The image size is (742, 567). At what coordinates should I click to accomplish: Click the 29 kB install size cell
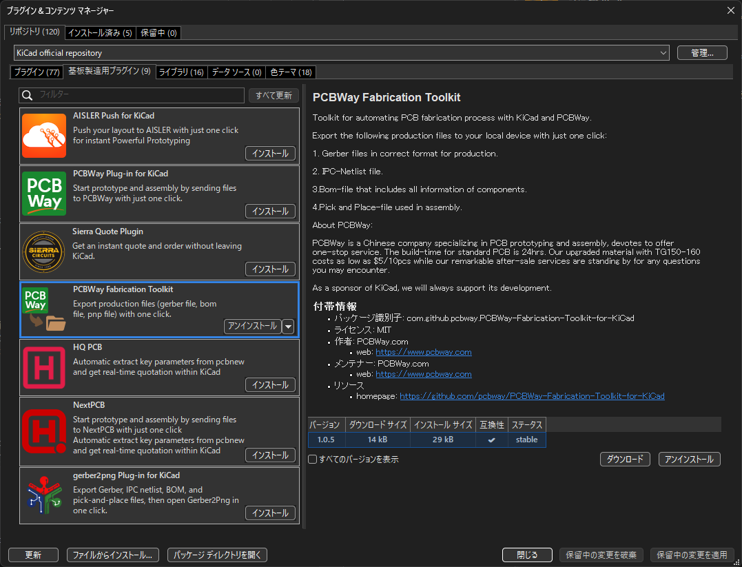443,440
